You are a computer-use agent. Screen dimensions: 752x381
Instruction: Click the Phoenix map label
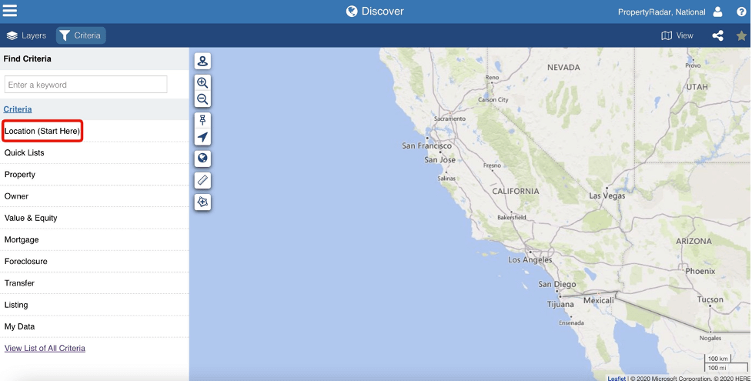pos(700,271)
